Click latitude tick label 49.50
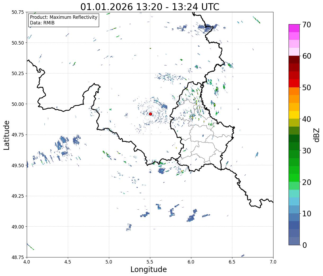Image resolution: width=323 pixels, height=276 pixels. (18, 165)
